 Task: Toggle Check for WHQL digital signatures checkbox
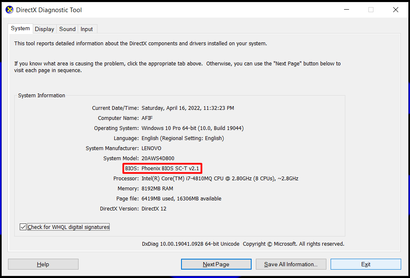tap(23, 227)
